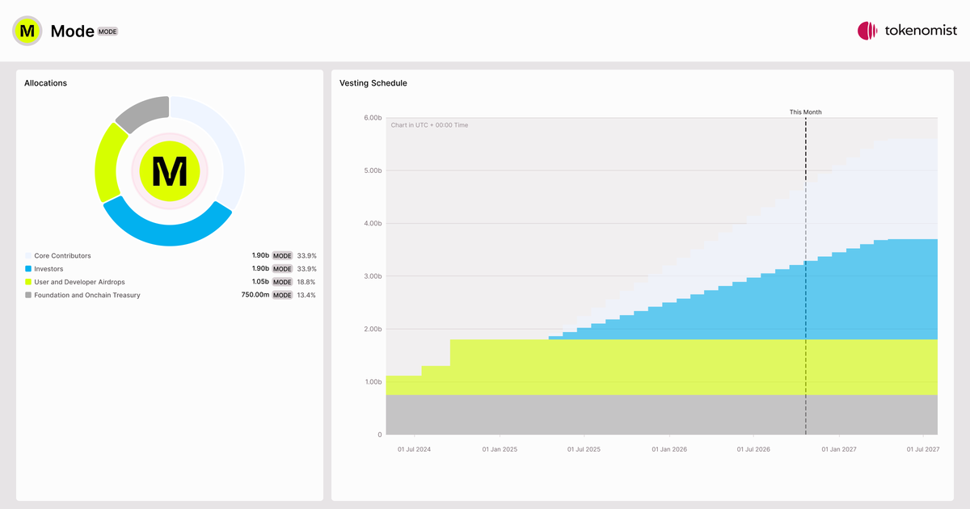Screen dimensions: 970x509
Task: Click the MODE ticker badge beside title
Action: (108, 32)
